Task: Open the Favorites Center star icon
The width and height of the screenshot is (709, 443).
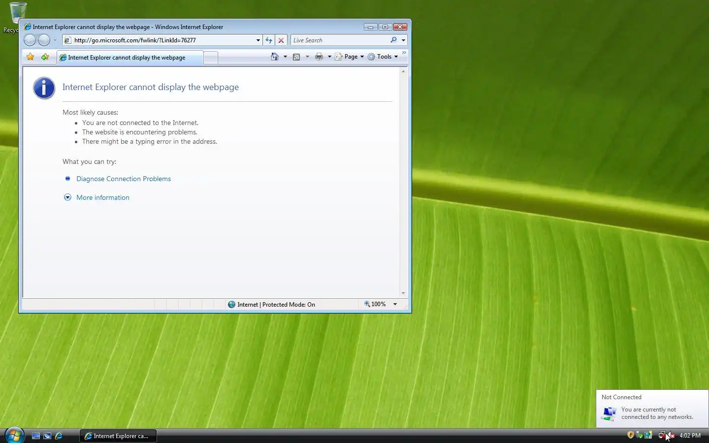Action: click(x=31, y=57)
